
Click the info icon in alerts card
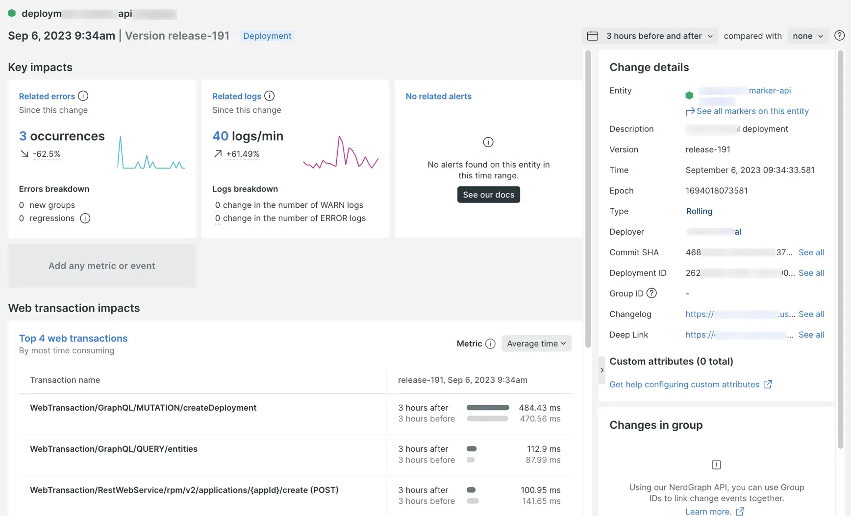pos(488,142)
